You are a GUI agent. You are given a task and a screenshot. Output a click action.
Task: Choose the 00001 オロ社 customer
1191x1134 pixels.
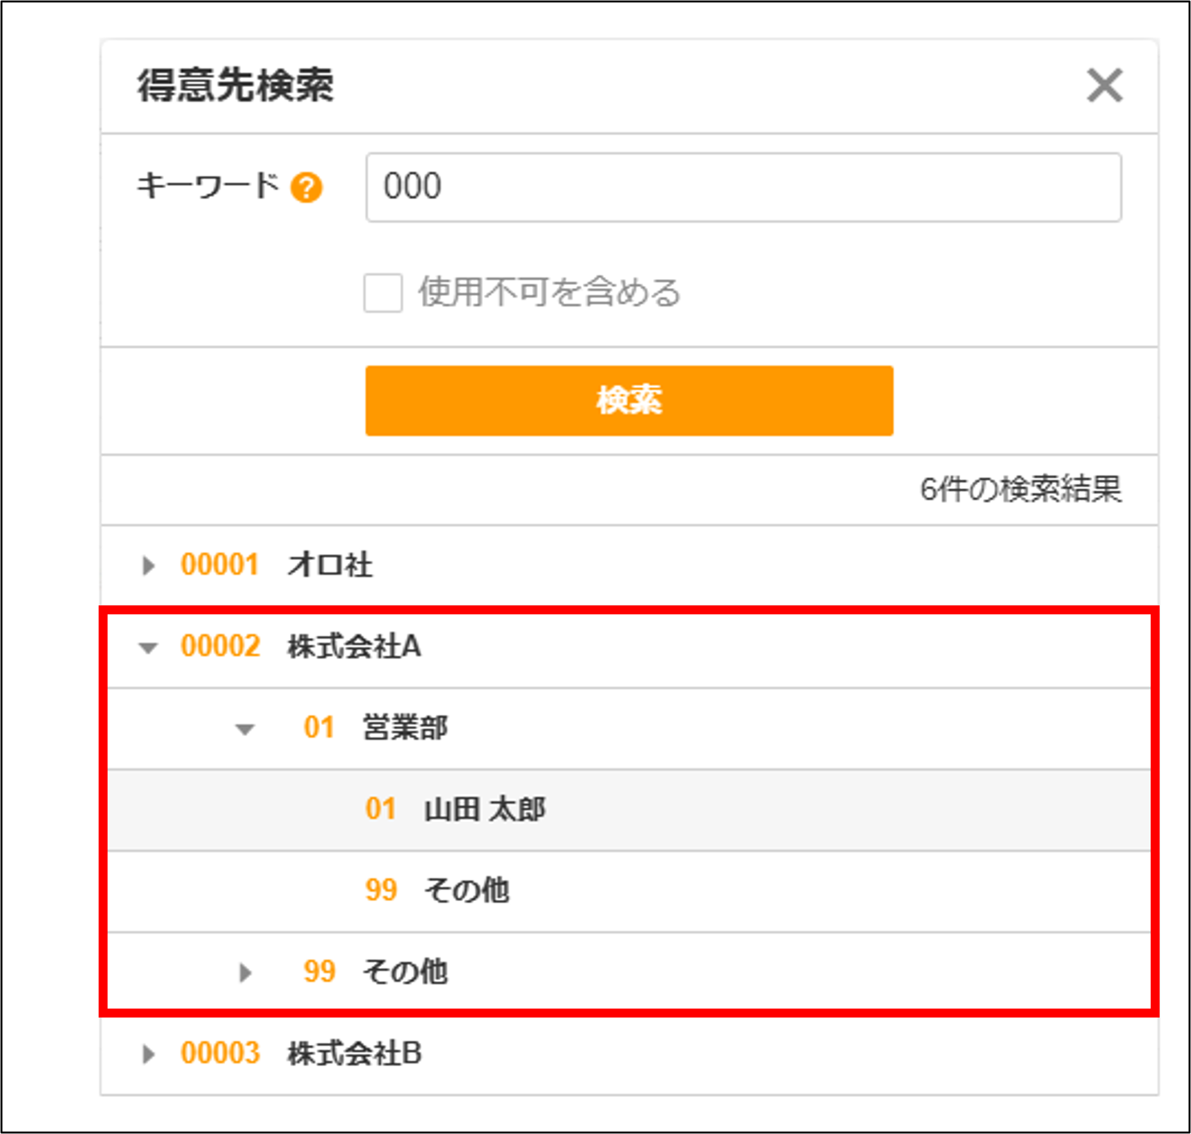tap(327, 564)
